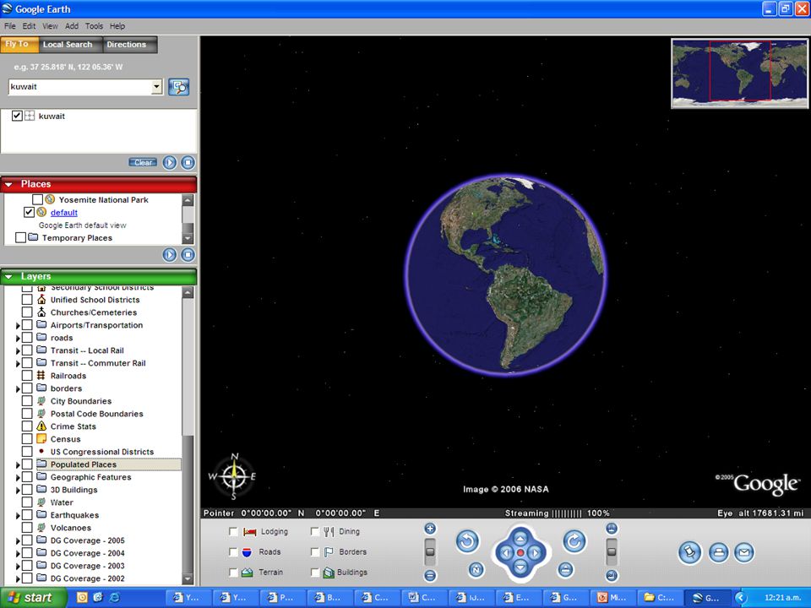Click the Crime Stats warning icon
The height and width of the screenshot is (608, 811).
[41, 426]
